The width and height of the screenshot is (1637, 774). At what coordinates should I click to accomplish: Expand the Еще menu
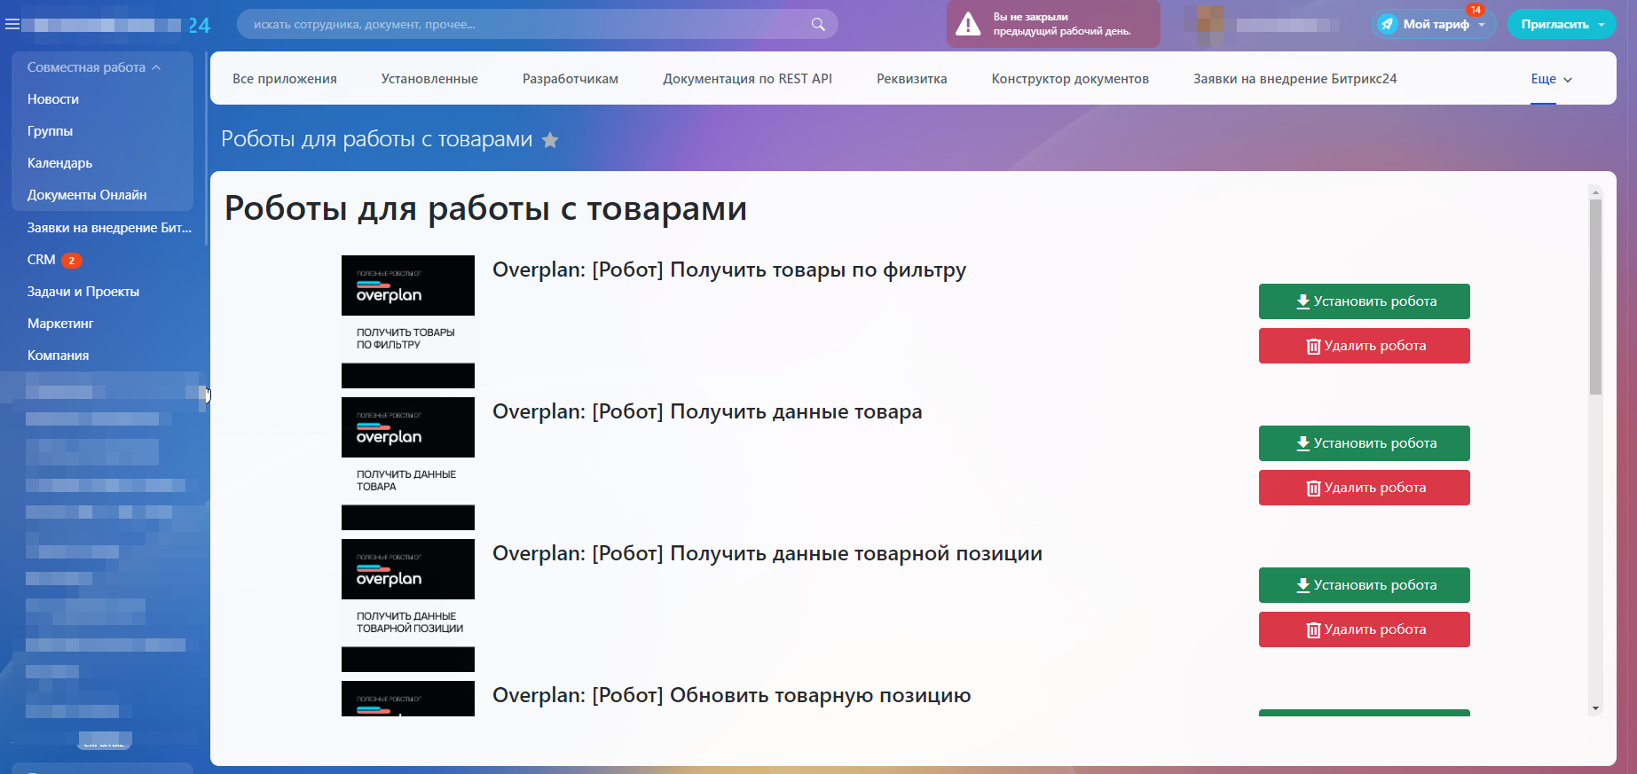(x=1551, y=79)
